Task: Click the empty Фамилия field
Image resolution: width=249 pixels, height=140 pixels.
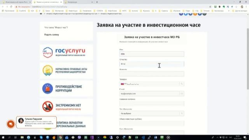Action: [152, 74]
